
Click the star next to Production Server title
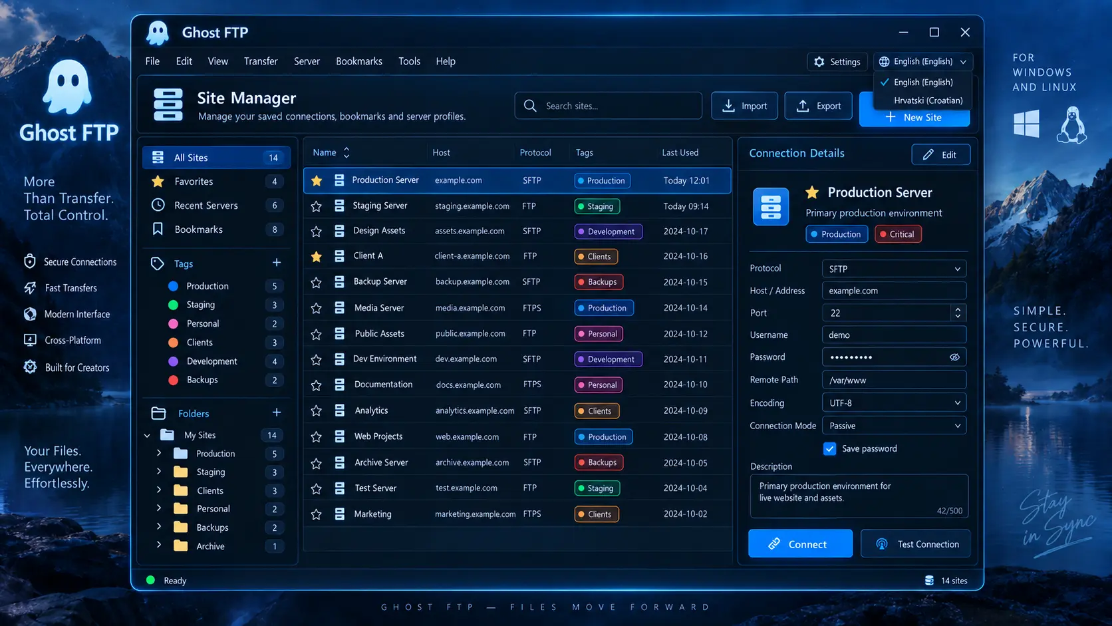[812, 192]
